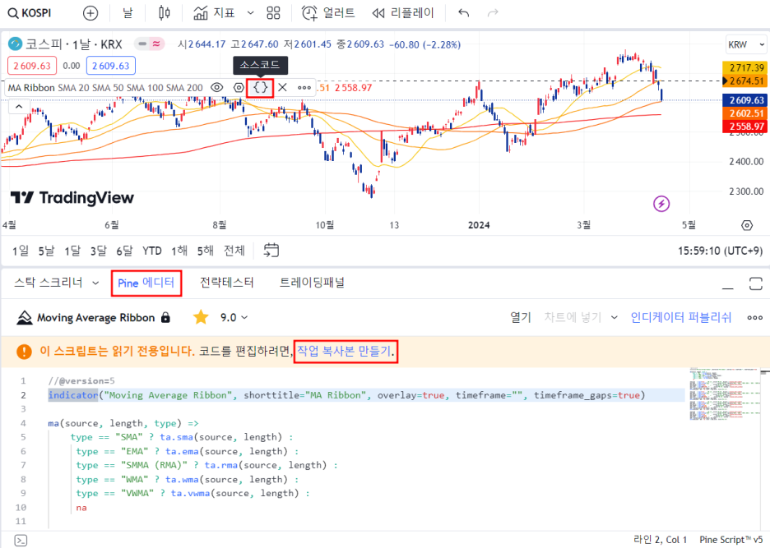Screen dimensions: 770x548
Task: Expand the arrow beside 차트에 넣기
Action: (614, 318)
